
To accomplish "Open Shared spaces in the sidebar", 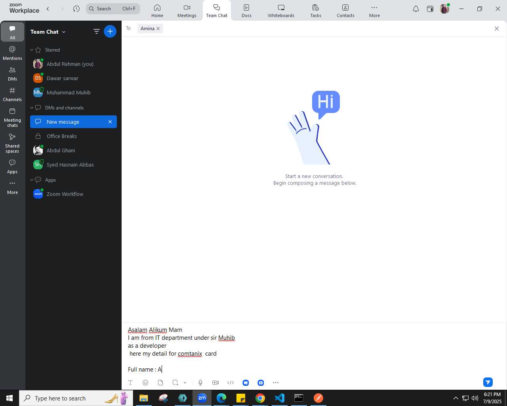I will pyautogui.click(x=12, y=143).
